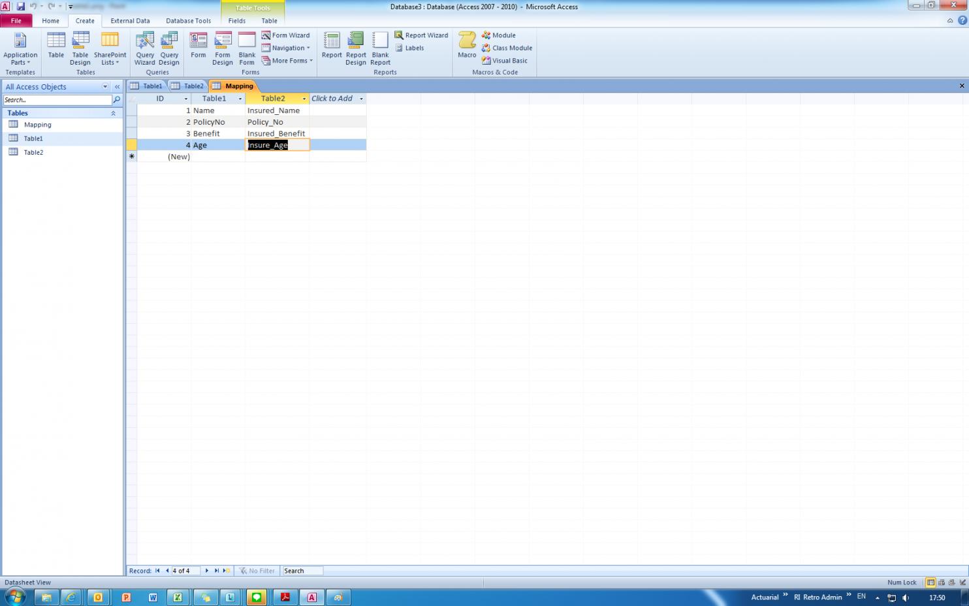
Task: Open SharePoint Lists menu
Action: tap(110, 48)
